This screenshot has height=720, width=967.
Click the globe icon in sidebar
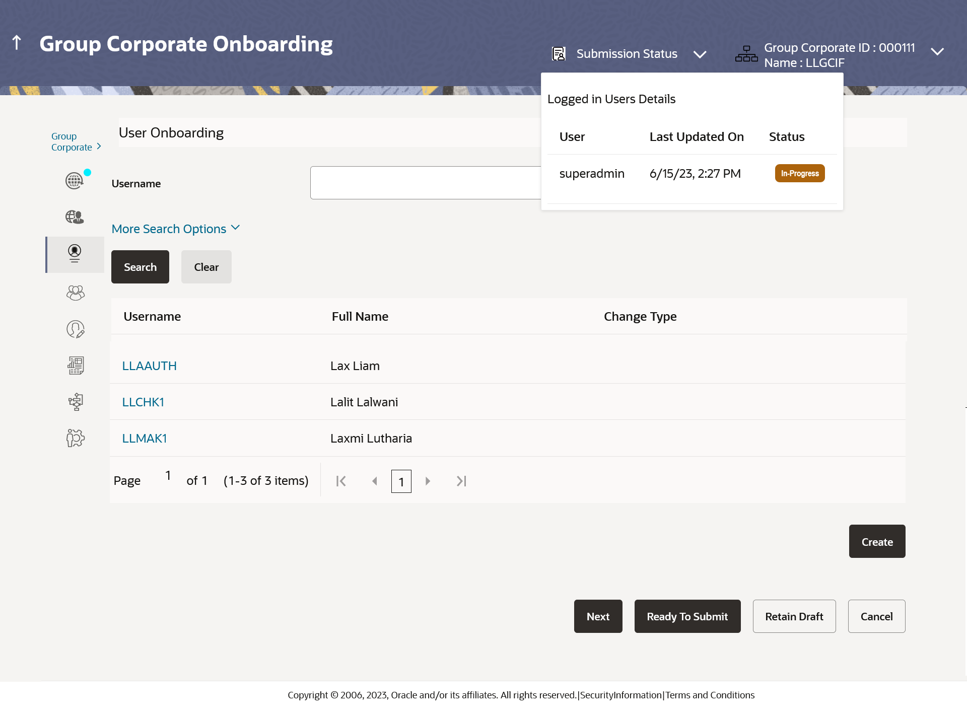click(75, 180)
